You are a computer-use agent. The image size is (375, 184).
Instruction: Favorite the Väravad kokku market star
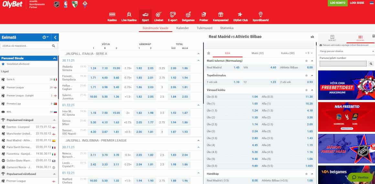pos(306,90)
